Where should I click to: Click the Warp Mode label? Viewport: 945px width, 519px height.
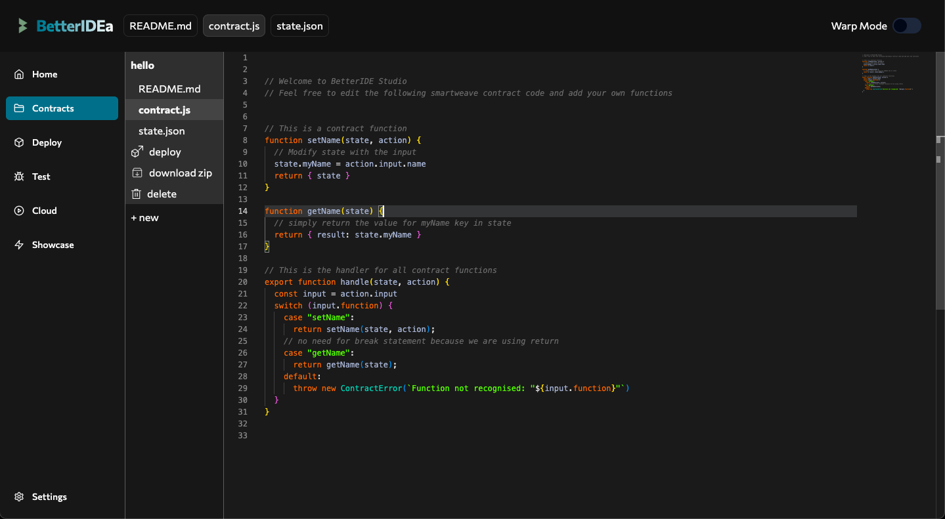click(x=859, y=26)
